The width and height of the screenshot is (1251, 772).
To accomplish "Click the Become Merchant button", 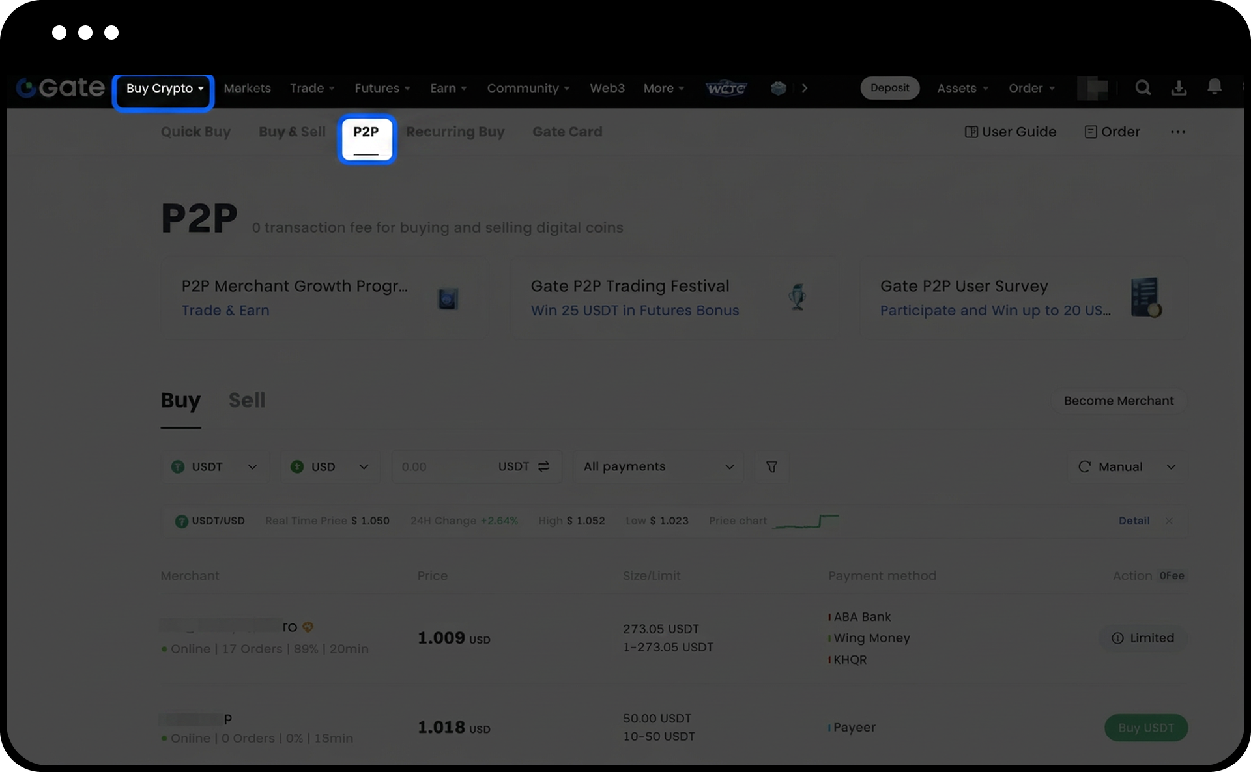I will click(1119, 401).
